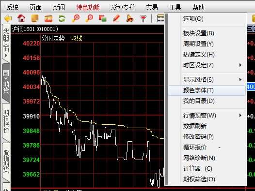Click the overlapping windows icon
Image resolution: width=255 pixels, height=191 pixels.
tap(103, 18)
